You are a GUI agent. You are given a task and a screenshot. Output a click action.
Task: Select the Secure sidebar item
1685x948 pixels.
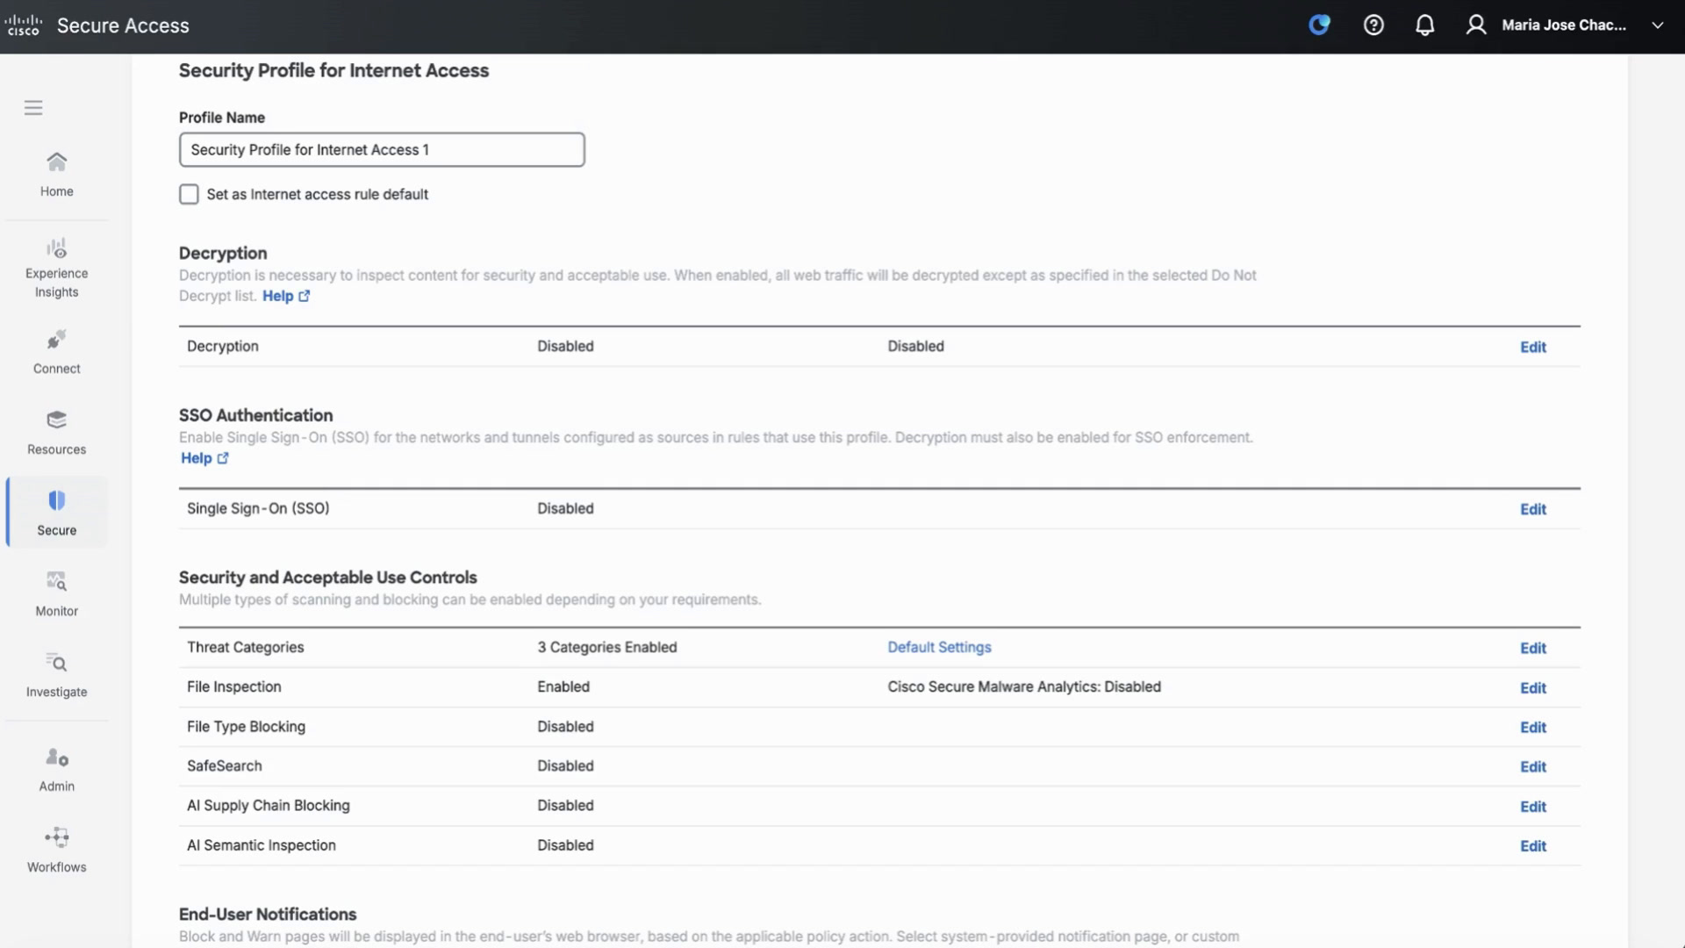(56, 513)
